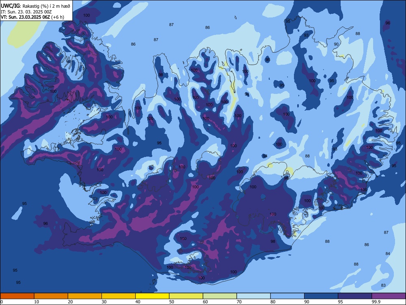Click the 60-70 light green legend swatch
The height and width of the screenshot is (305, 406).
tap(220, 296)
